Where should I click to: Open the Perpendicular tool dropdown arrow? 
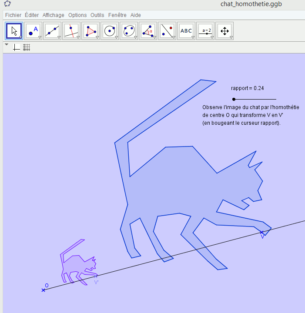[78, 37]
